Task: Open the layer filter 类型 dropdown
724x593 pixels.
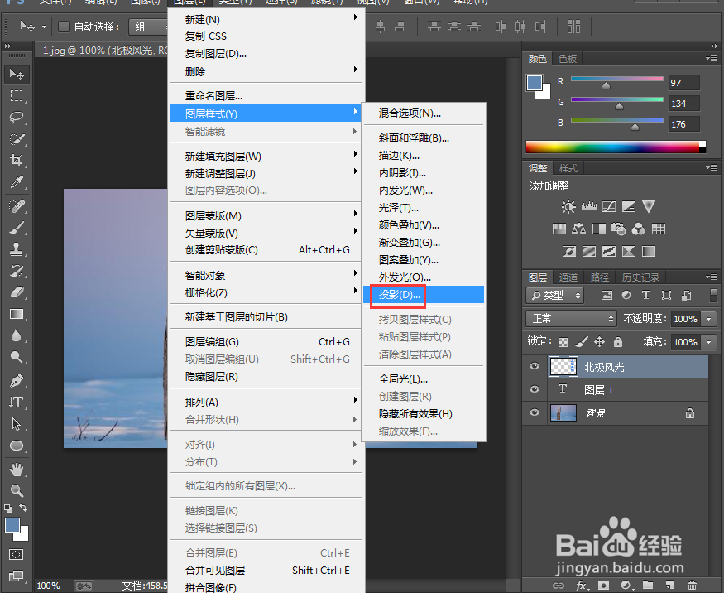Action: pyautogui.click(x=555, y=295)
